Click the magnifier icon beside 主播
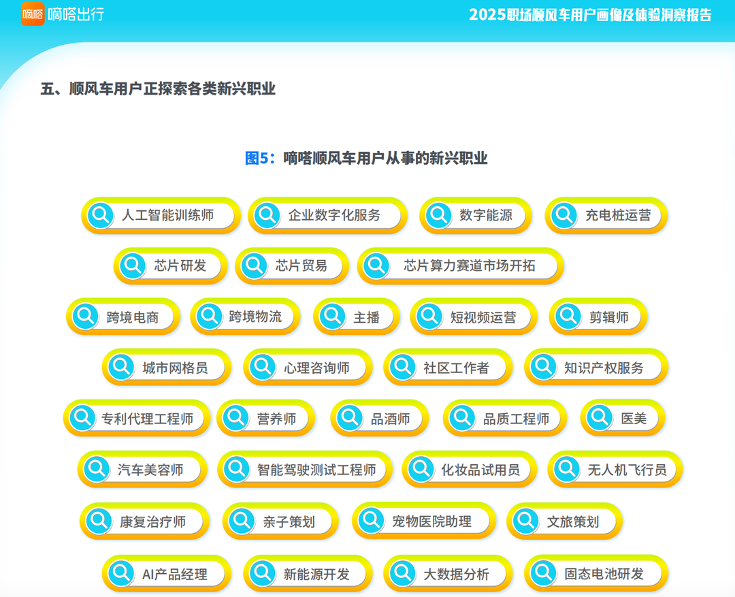The image size is (735, 597). (333, 317)
